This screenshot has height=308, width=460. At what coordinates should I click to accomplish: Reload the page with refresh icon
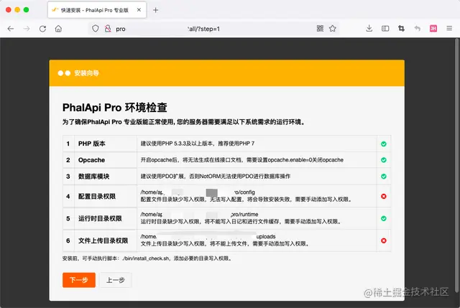tap(42, 29)
